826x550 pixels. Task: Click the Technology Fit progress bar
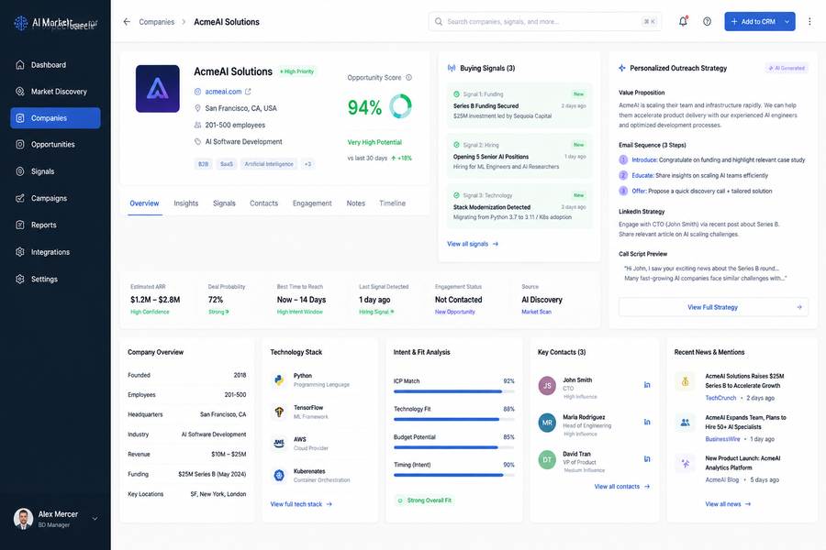pos(454,420)
